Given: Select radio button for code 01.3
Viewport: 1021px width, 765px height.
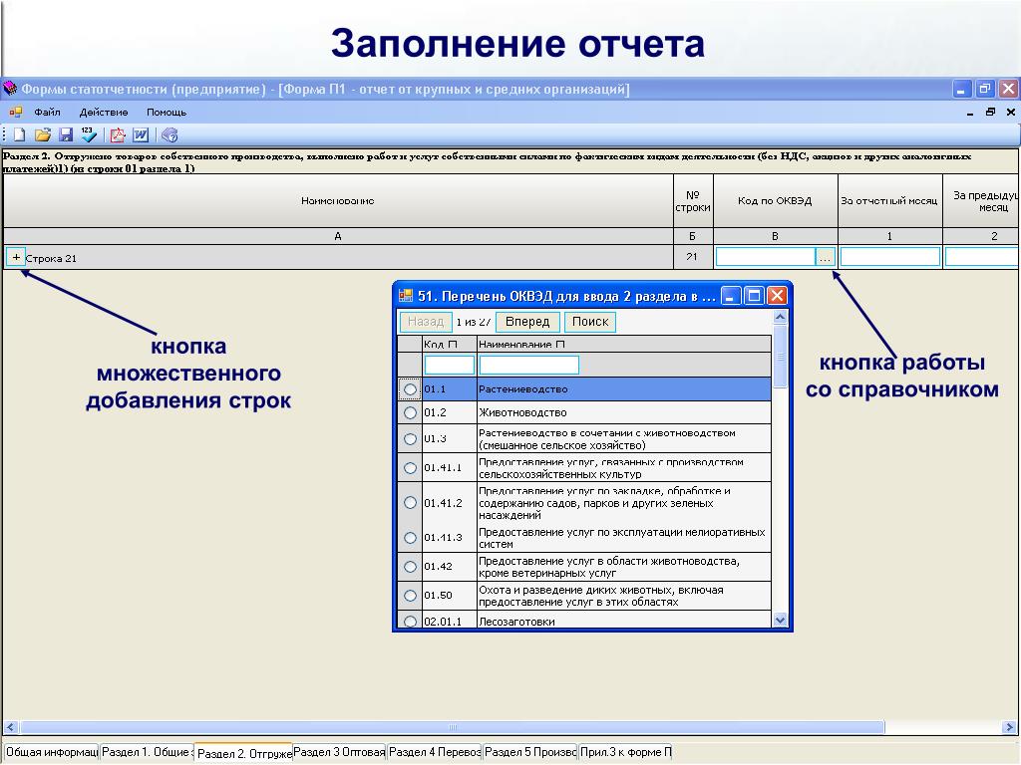Looking at the screenshot, I should point(410,438).
